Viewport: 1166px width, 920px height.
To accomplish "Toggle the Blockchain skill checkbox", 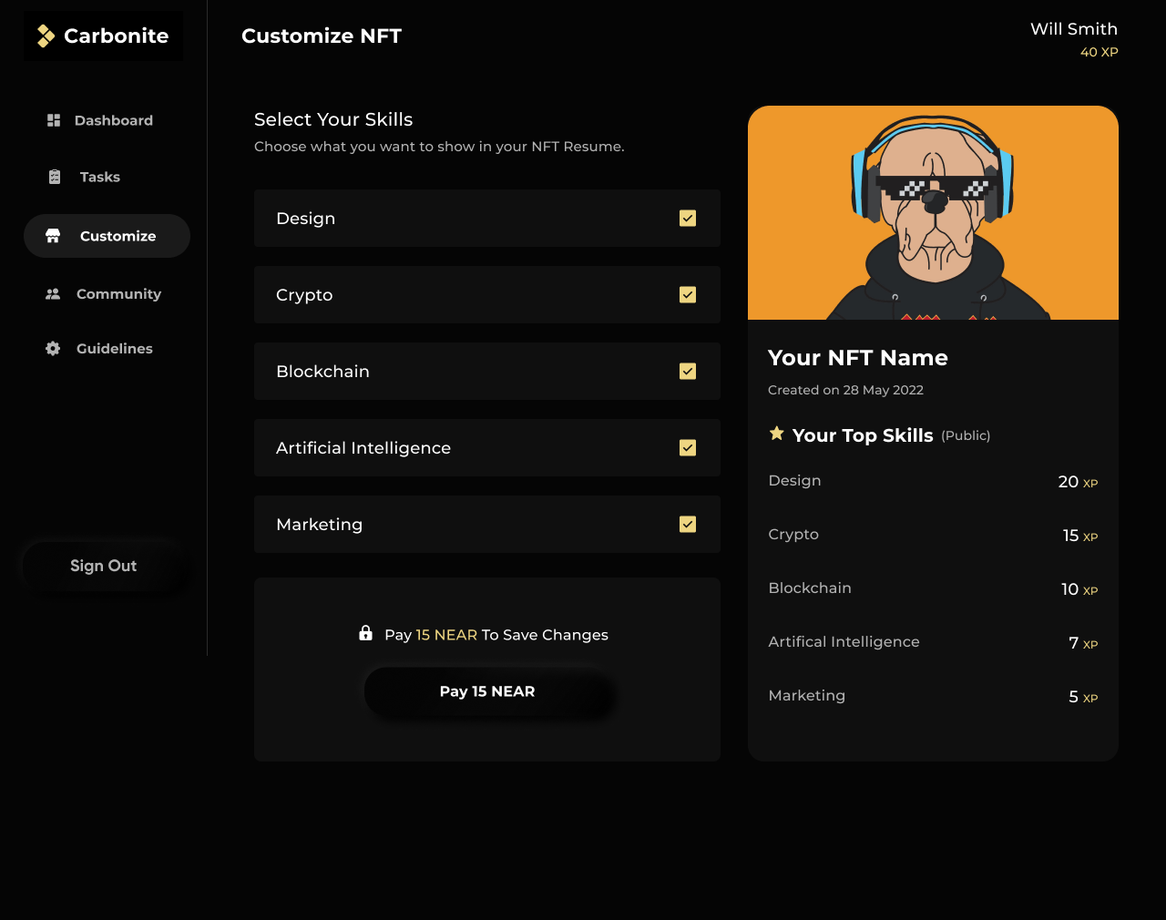I will click(688, 372).
